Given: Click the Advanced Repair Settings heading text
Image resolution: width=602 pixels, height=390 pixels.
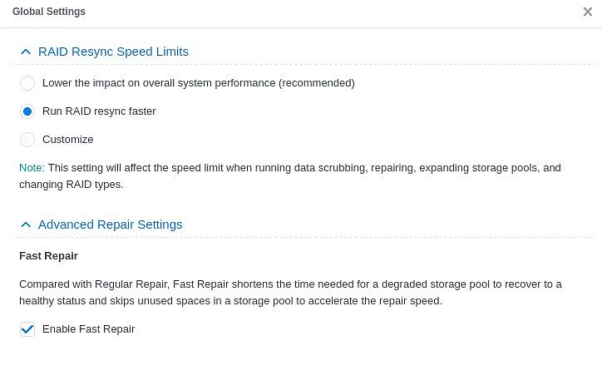Looking at the screenshot, I should pyautogui.click(x=110, y=225).
